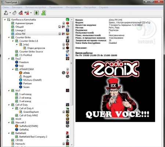This screenshot has height=147, width=165.
Task: Collapse the Counter-Strike channel group
Action: 9,37
